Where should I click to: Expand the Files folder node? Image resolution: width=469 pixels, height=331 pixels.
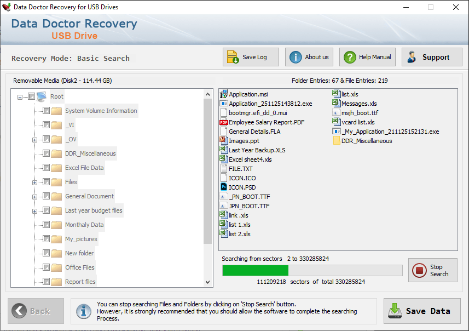34,182
